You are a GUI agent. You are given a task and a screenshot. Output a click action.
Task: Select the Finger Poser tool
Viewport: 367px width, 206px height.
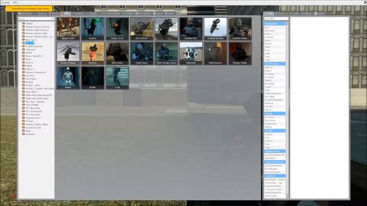[x=275, y=124]
